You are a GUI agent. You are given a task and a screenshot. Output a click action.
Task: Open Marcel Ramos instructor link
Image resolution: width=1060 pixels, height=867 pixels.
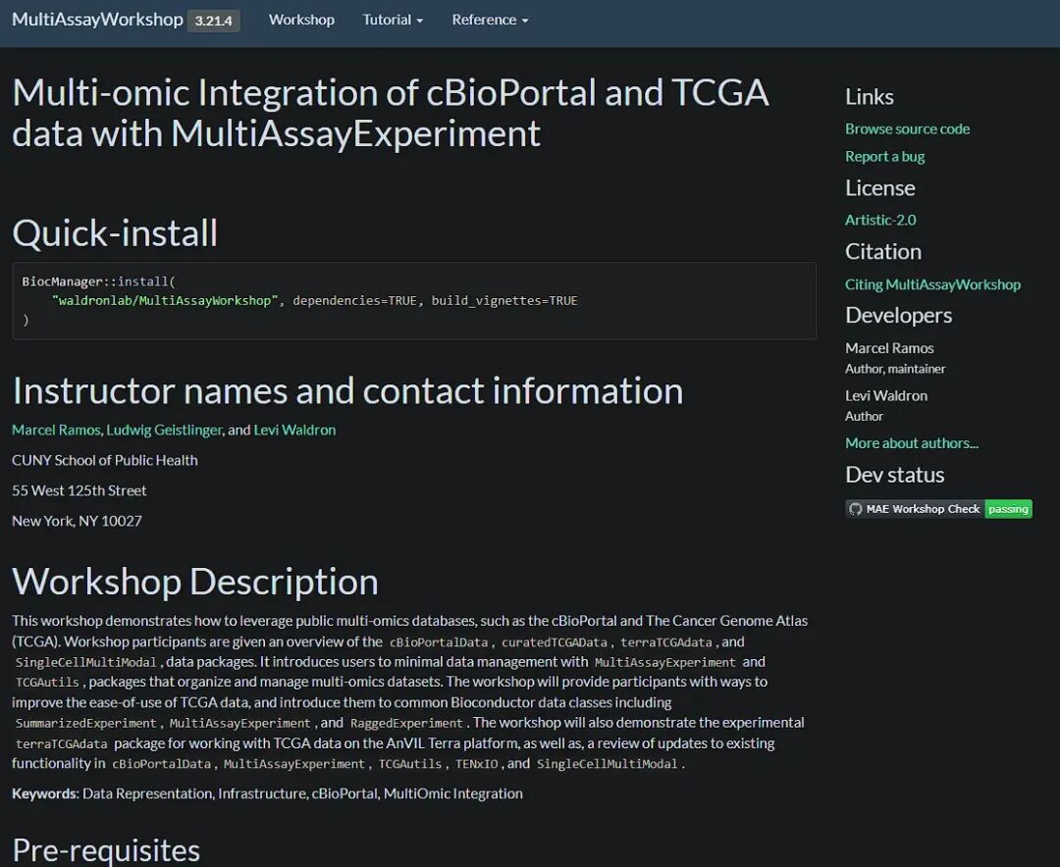[x=56, y=430]
